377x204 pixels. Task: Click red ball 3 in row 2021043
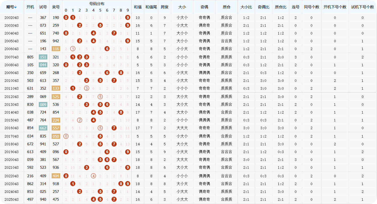coord(87,167)
